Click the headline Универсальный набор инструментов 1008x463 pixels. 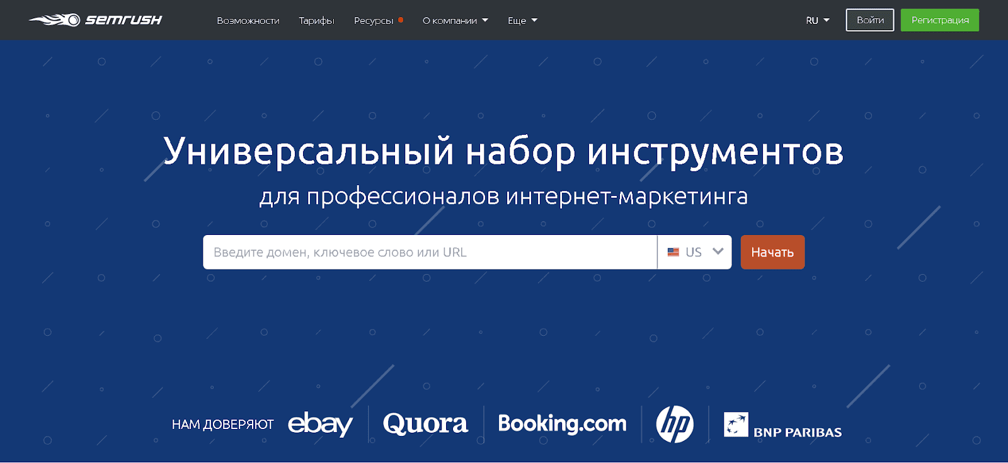[x=503, y=151]
